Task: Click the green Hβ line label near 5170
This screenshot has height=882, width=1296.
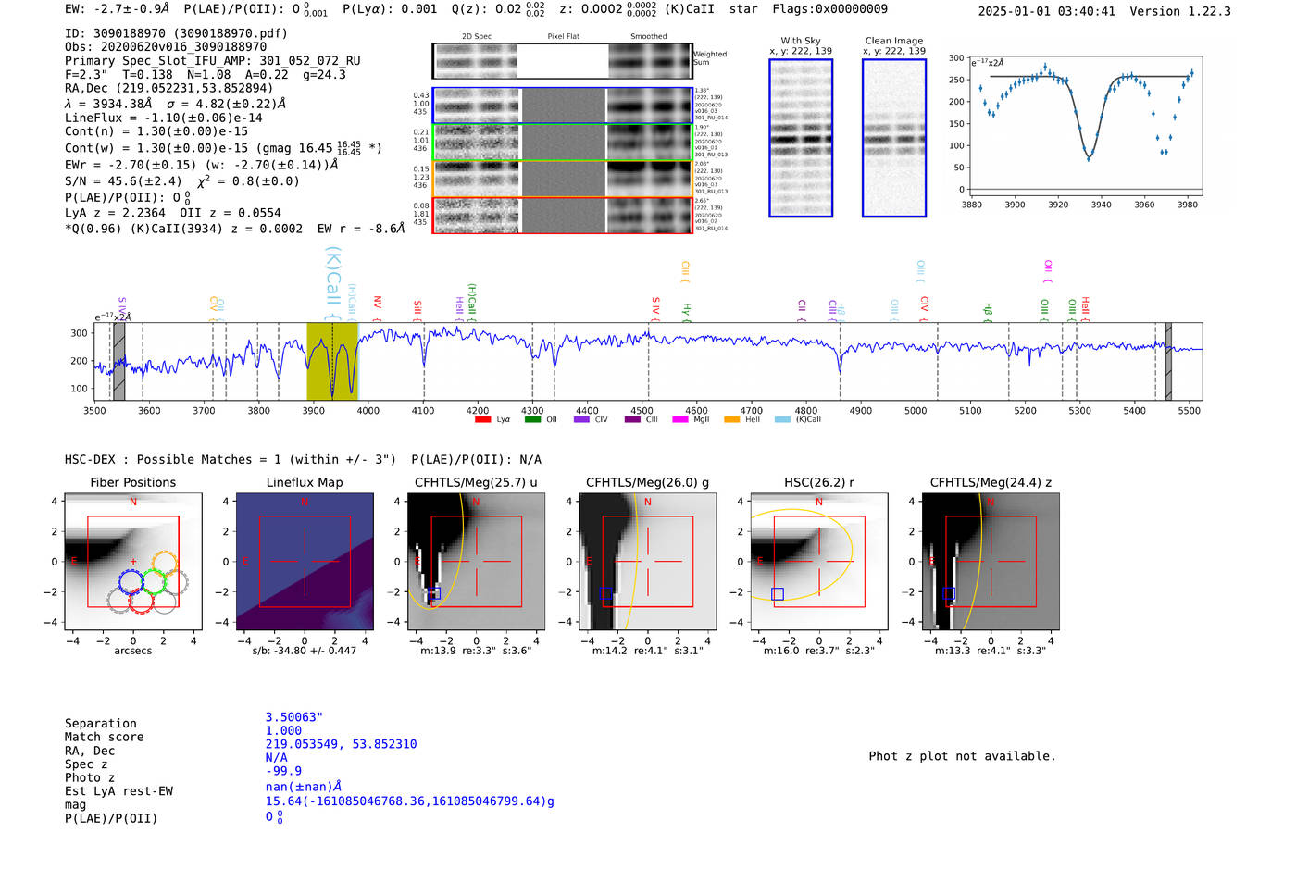Action: pos(988,312)
